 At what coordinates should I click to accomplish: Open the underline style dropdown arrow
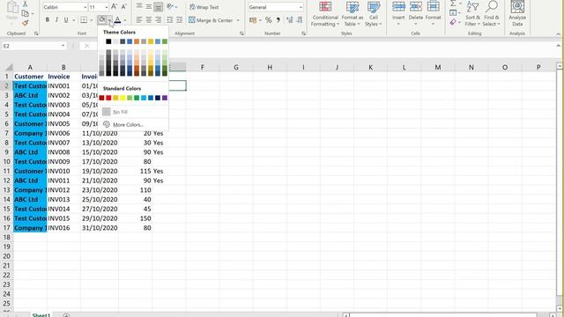[74, 20]
